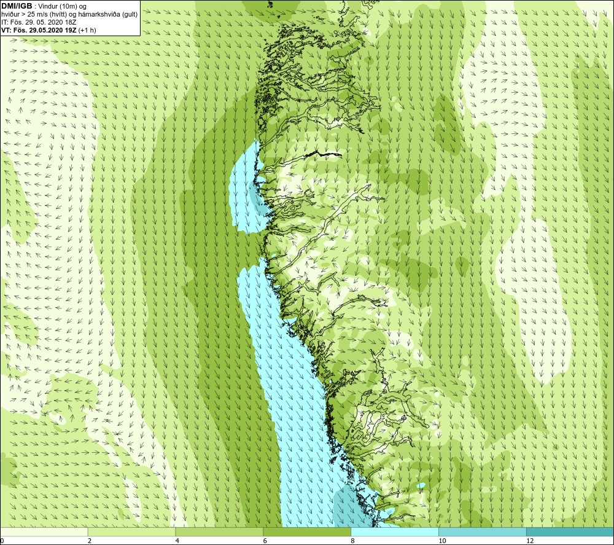The width and height of the screenshot is (614, 545).
Task: Click 'hviður > 25 m/s' legend text
Action: [x=25, y=15]
